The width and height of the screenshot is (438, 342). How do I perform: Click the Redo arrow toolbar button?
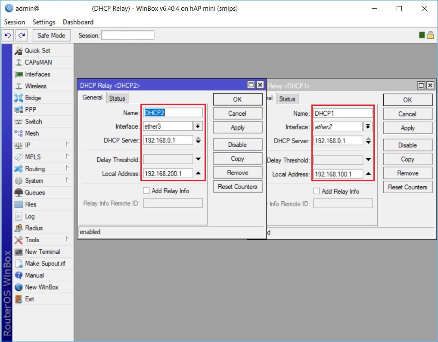22,35
